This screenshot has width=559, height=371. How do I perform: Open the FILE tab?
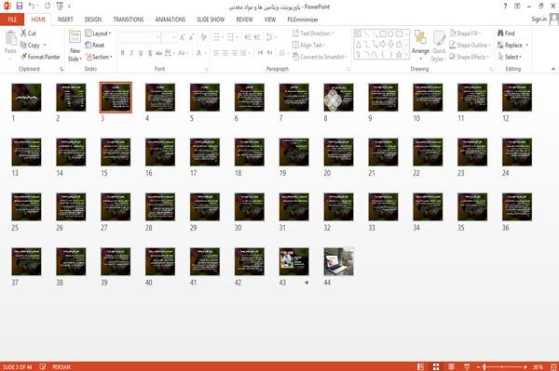tap(12, 20)
